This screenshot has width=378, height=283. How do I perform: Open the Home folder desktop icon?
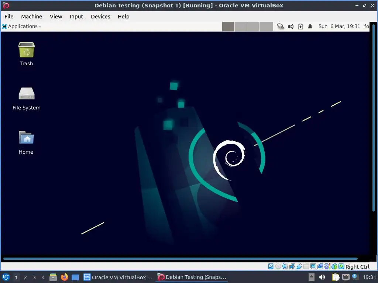click(x=26, y=143)
